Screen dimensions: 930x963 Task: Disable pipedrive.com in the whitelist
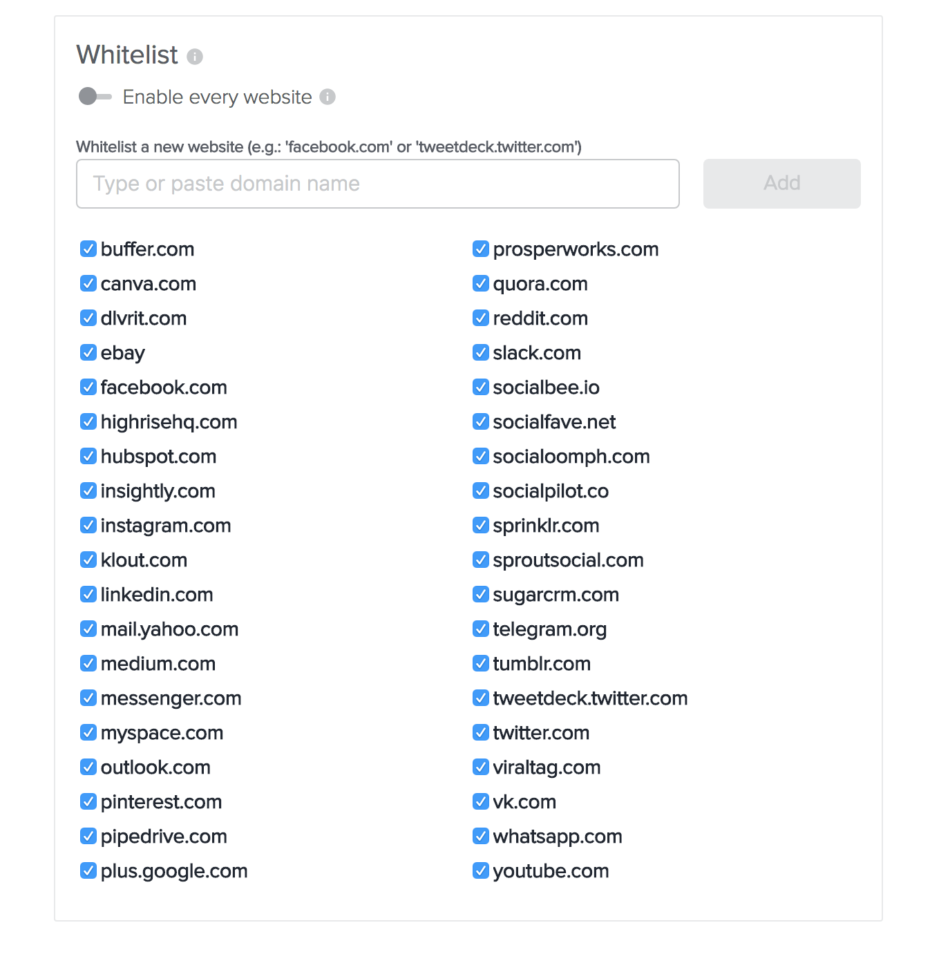click(x=88, y=836)
